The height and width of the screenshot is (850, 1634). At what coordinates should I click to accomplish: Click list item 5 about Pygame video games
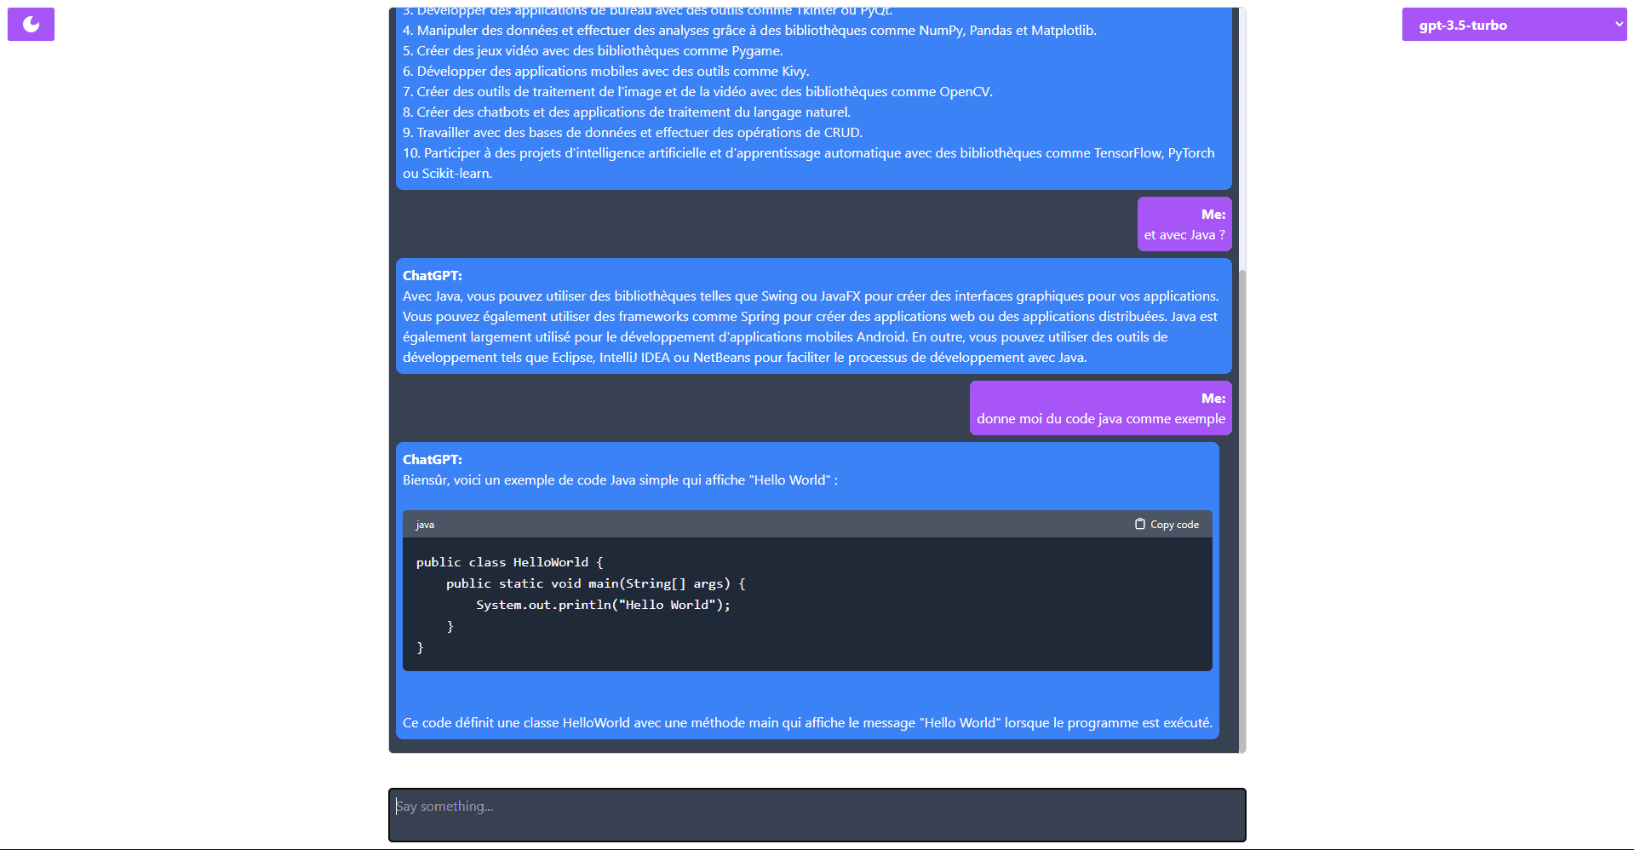[593, 51]
